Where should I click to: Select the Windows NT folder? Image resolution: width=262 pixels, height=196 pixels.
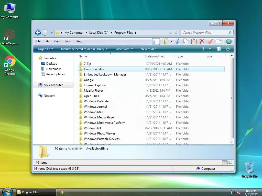tap(92, 128)
